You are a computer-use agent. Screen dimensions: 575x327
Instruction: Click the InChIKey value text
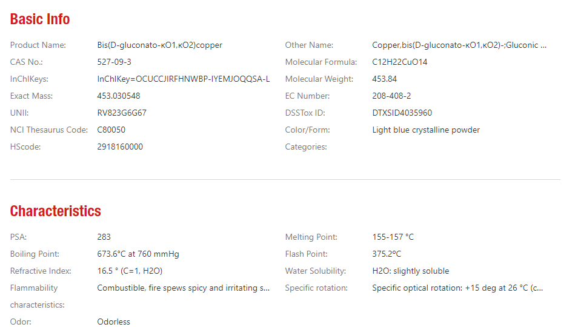(x=184, y=79)
